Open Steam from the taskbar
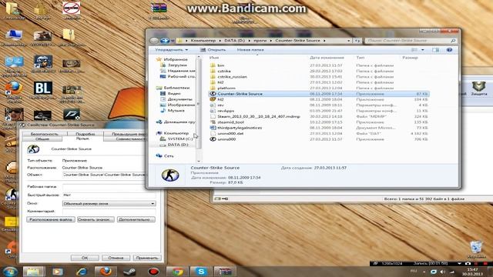 129,272
